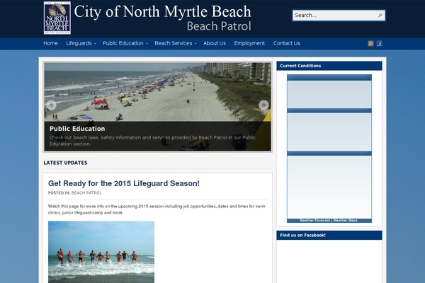Open the 2015 Lifeguard Season article title
This screenshot has height=283, width=425.
(x=124, y=183)
